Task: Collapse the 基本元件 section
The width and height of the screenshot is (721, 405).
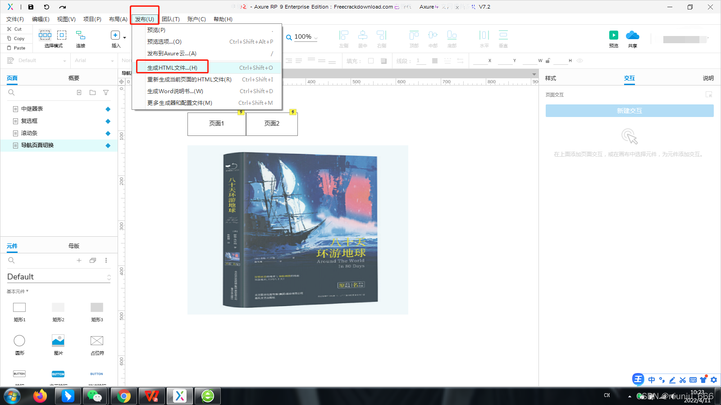Action: [x=18, y=292]
